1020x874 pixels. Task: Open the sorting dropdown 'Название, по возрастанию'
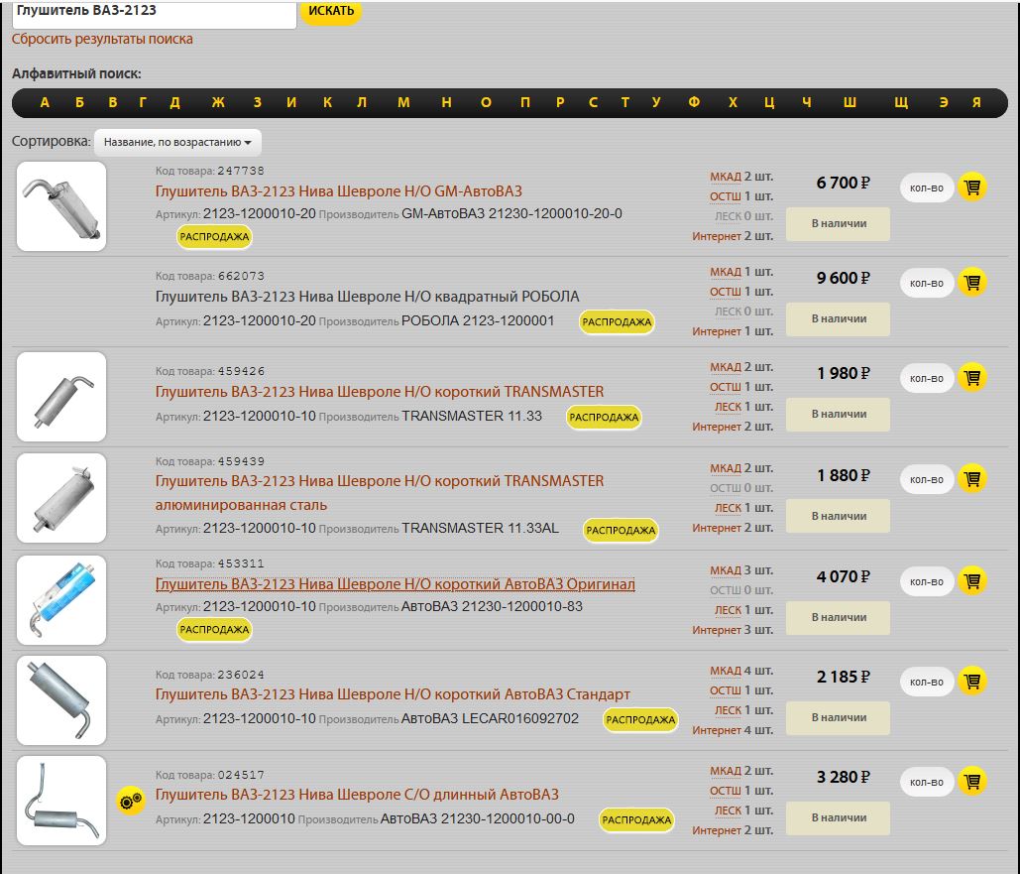177,142
